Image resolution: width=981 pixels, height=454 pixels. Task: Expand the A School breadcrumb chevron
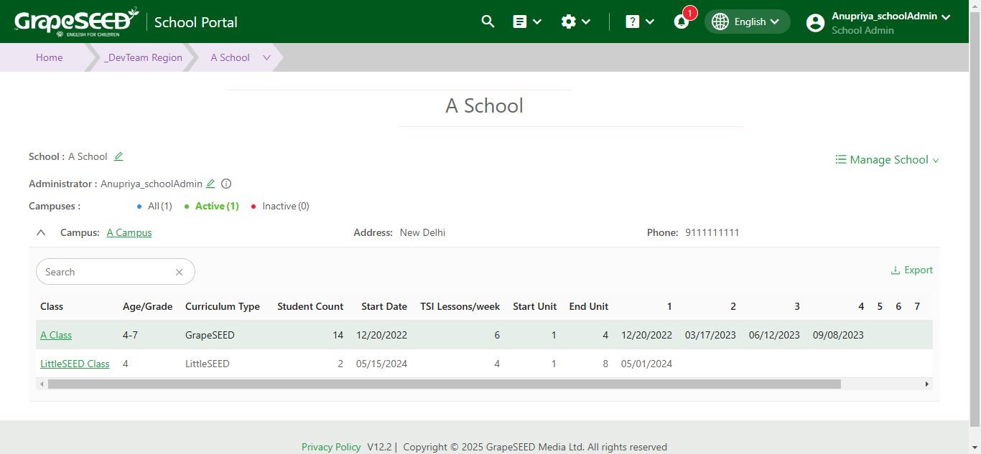[266, 57]
